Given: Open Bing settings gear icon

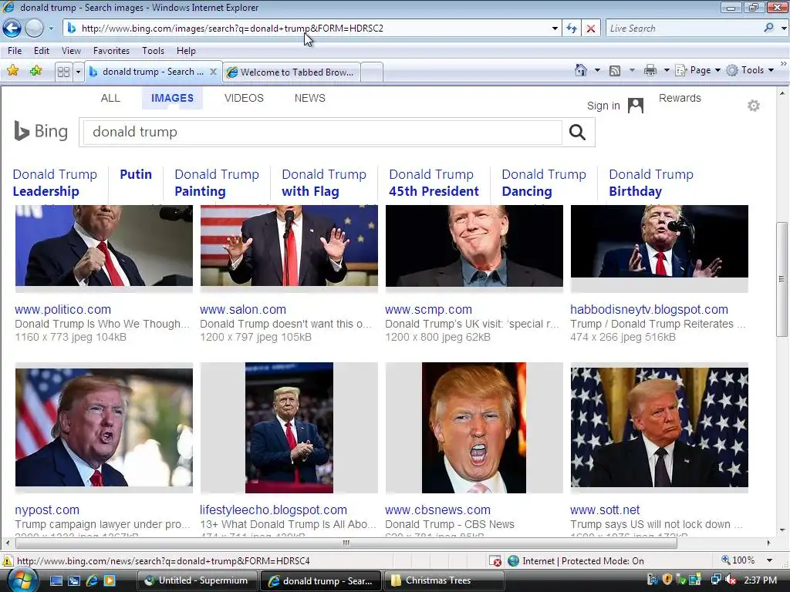Looking at the screenshot, I should click(x=753, y=106).
